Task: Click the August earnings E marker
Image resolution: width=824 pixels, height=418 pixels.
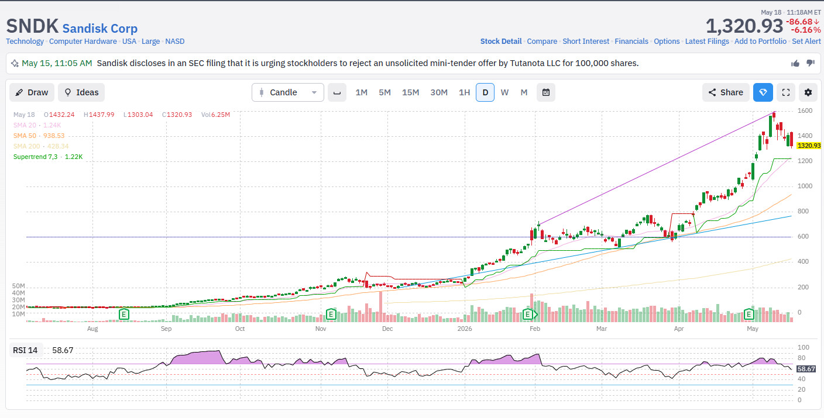Action: point(124,315)
